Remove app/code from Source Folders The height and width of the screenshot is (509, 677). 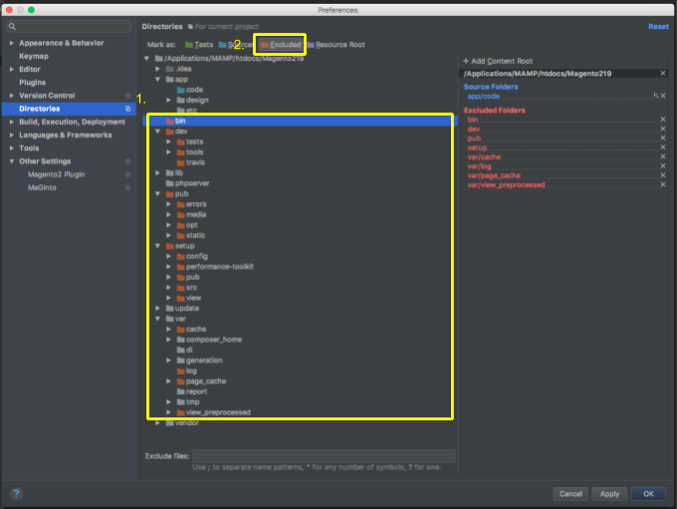663,97
